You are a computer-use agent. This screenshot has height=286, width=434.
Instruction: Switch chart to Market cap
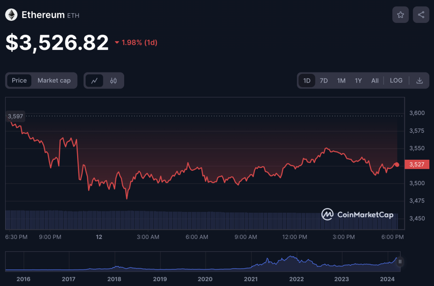pos(54,81)
